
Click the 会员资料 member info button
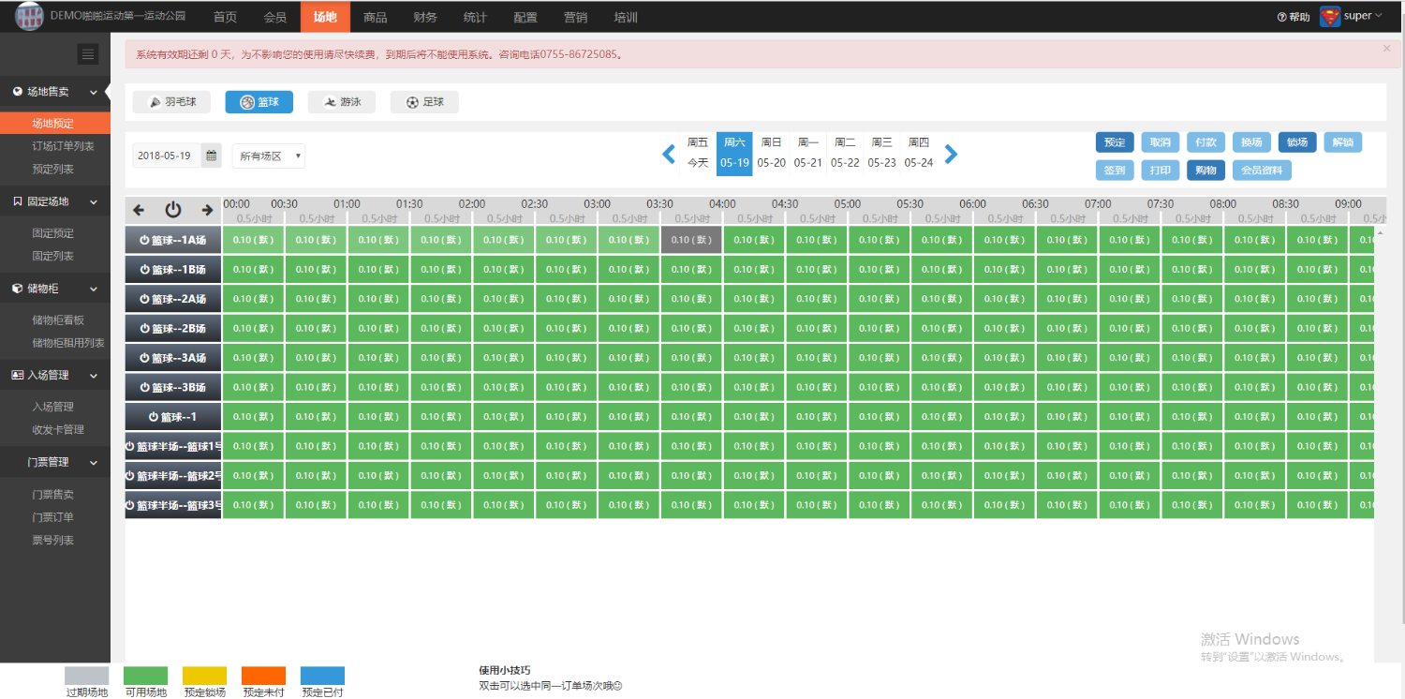(1262, 171)
